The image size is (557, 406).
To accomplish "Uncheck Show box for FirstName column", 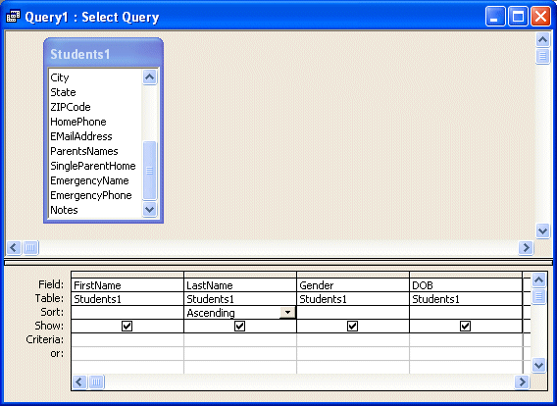I will [x=127, y=326].
